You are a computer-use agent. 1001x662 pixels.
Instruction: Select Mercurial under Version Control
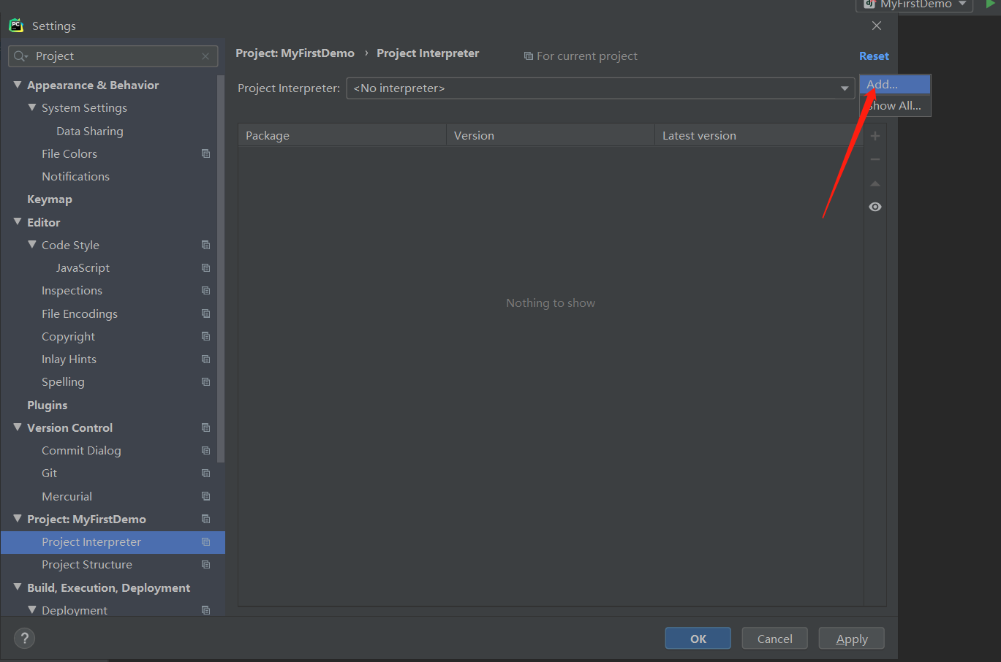pyautogui.click(x=67, y=496)
